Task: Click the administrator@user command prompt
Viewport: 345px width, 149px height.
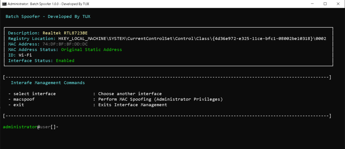Action: pos(31,127)
